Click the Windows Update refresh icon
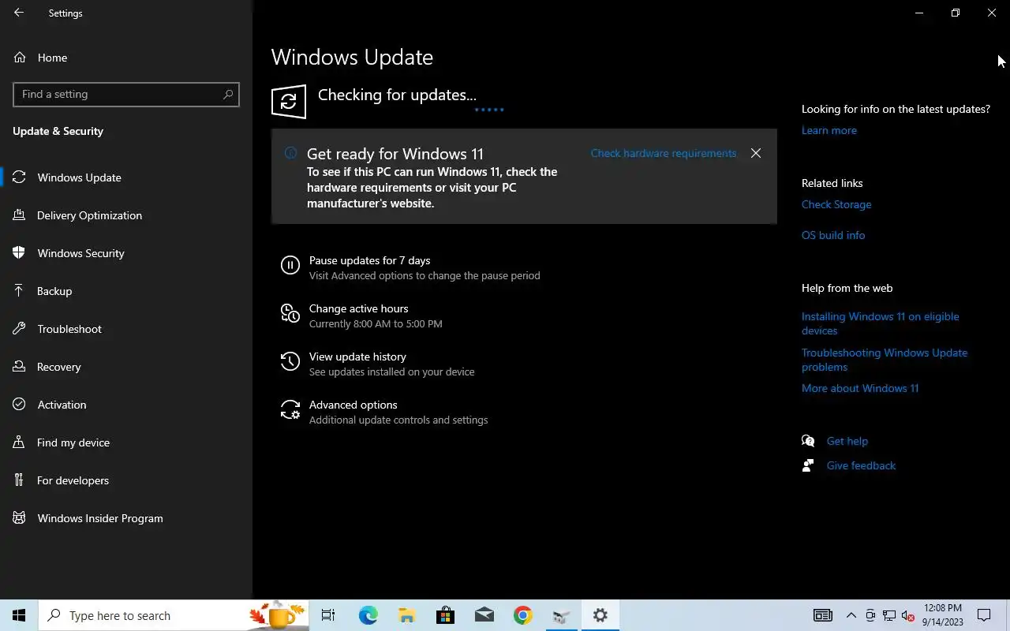The width and height of the screenshot is (1010, 631). click(x=289, y=102)
